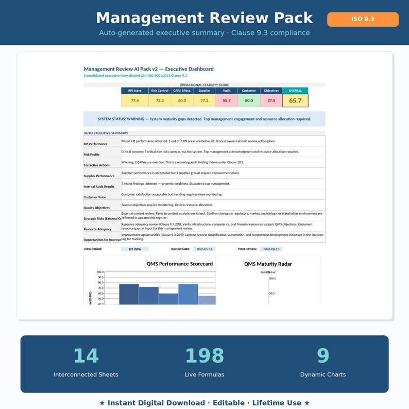Click the Customer header cell
The width and height of the screenshot is (409, 409).
point(249,91)
